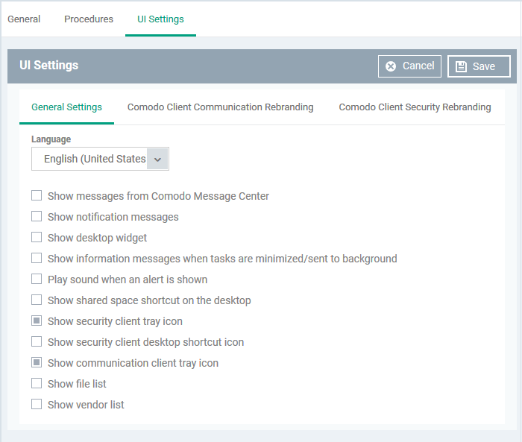
Task: Click the Save button
Action: pyautogui.click(x=479, y=66)
